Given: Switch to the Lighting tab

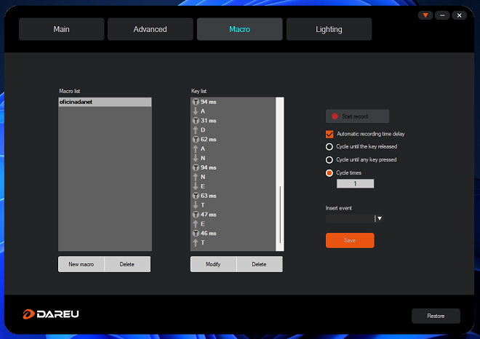Looking at the screenshot, I should pos(329,29).
